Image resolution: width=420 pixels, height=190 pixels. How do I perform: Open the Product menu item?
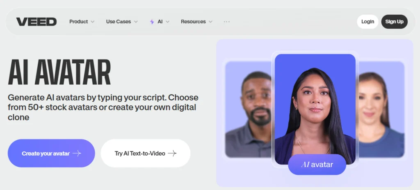click(x=78, y=22)
